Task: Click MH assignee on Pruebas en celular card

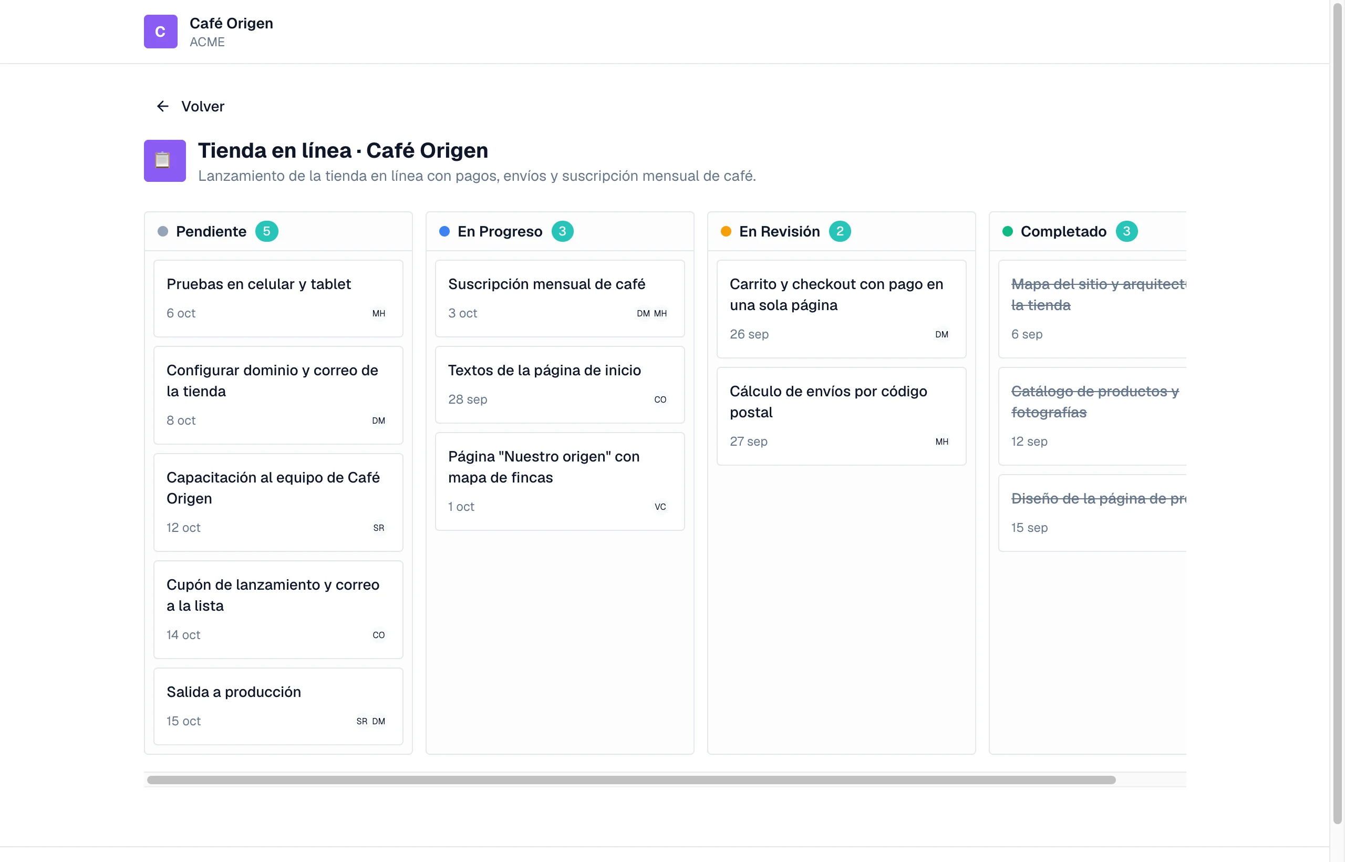Action: click(379, 313)
